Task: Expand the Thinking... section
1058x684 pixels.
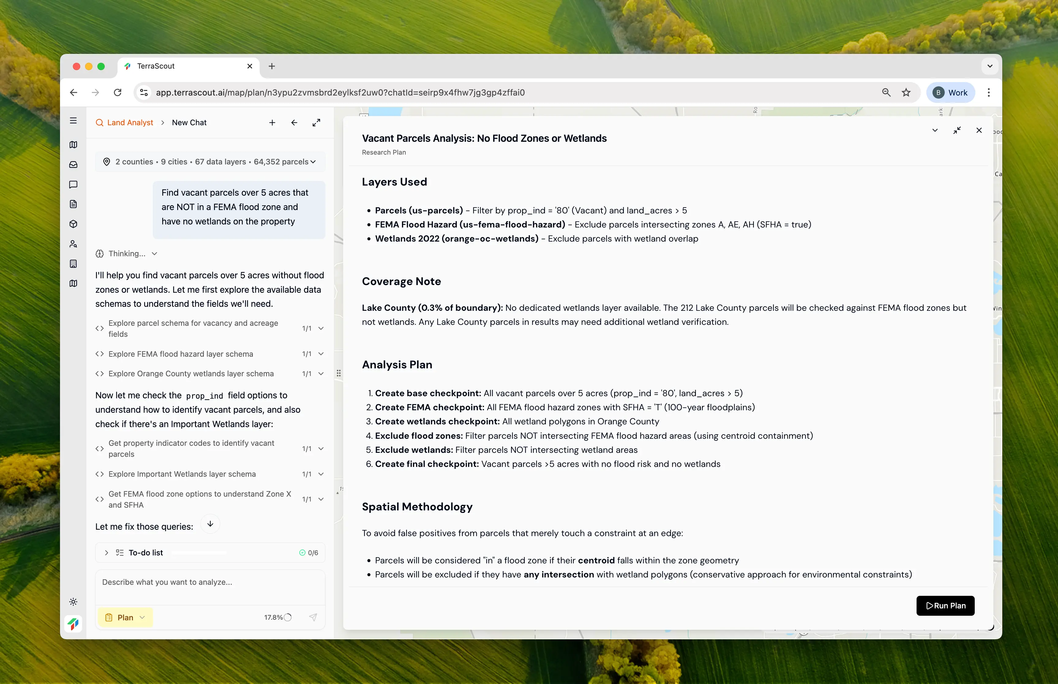Action: pyautogui.click(x=154, y=254)
